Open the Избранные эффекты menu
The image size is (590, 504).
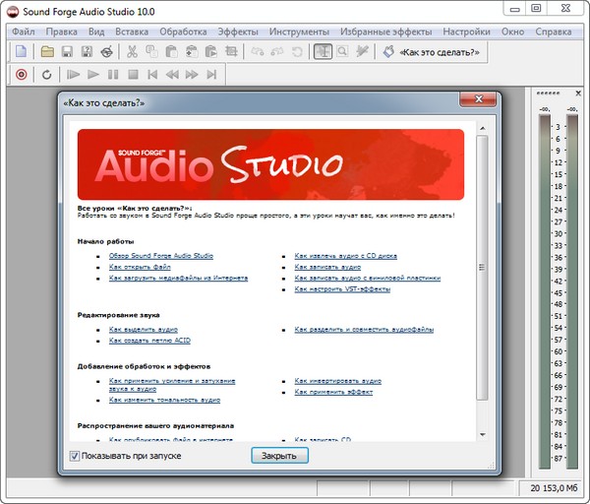(x=384, y=31)
